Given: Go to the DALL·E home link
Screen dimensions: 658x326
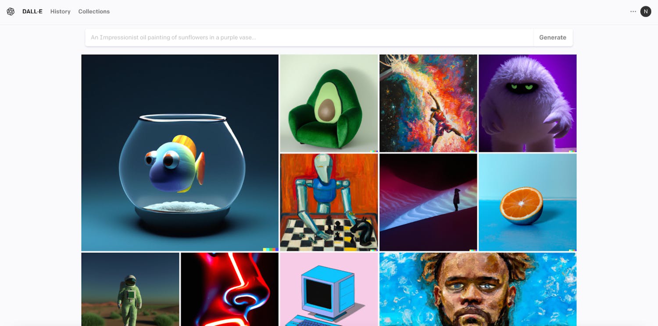Looking at the screenshot, I should tap(32, 11).
